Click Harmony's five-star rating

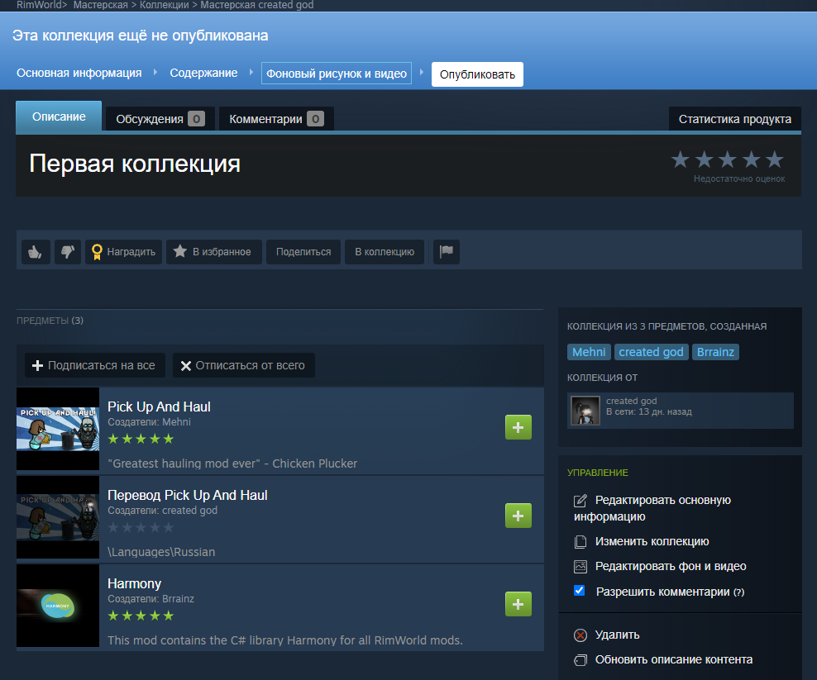tap(141, 616)
